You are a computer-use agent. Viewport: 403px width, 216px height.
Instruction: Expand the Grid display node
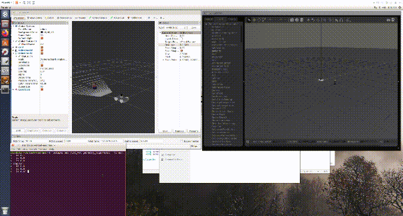point(13,47)
